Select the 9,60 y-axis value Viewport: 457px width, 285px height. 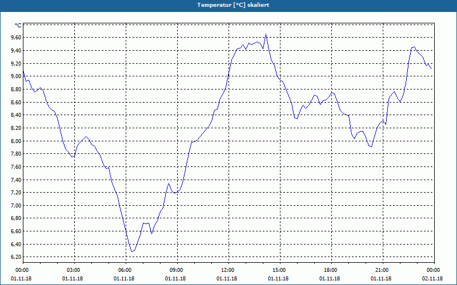[16, 38]
